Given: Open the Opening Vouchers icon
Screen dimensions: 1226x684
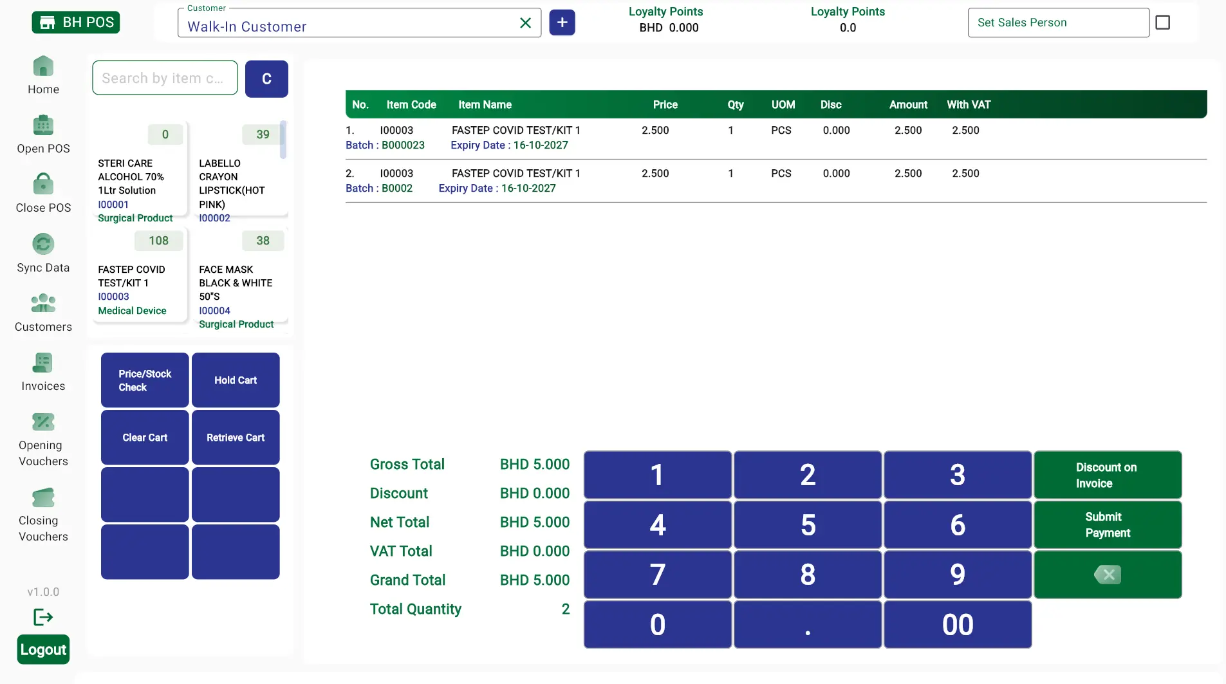Looking at the screenshot, I should 43,422.
